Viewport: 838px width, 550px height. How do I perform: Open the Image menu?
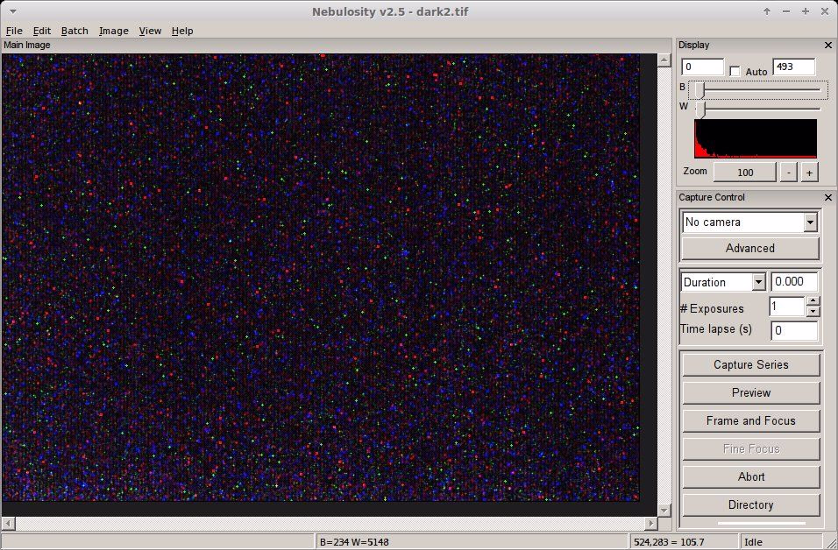[x=114, y=31]
